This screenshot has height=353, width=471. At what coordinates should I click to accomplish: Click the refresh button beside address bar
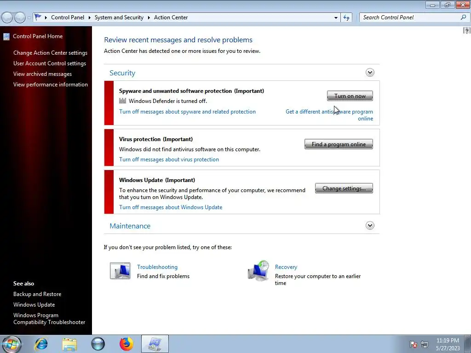click(x=346, y=17)
